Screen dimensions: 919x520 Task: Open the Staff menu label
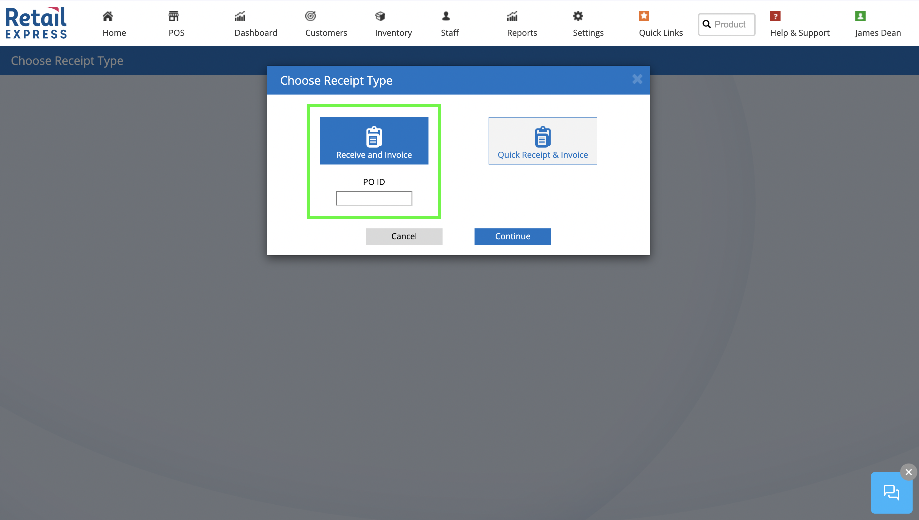450,33
